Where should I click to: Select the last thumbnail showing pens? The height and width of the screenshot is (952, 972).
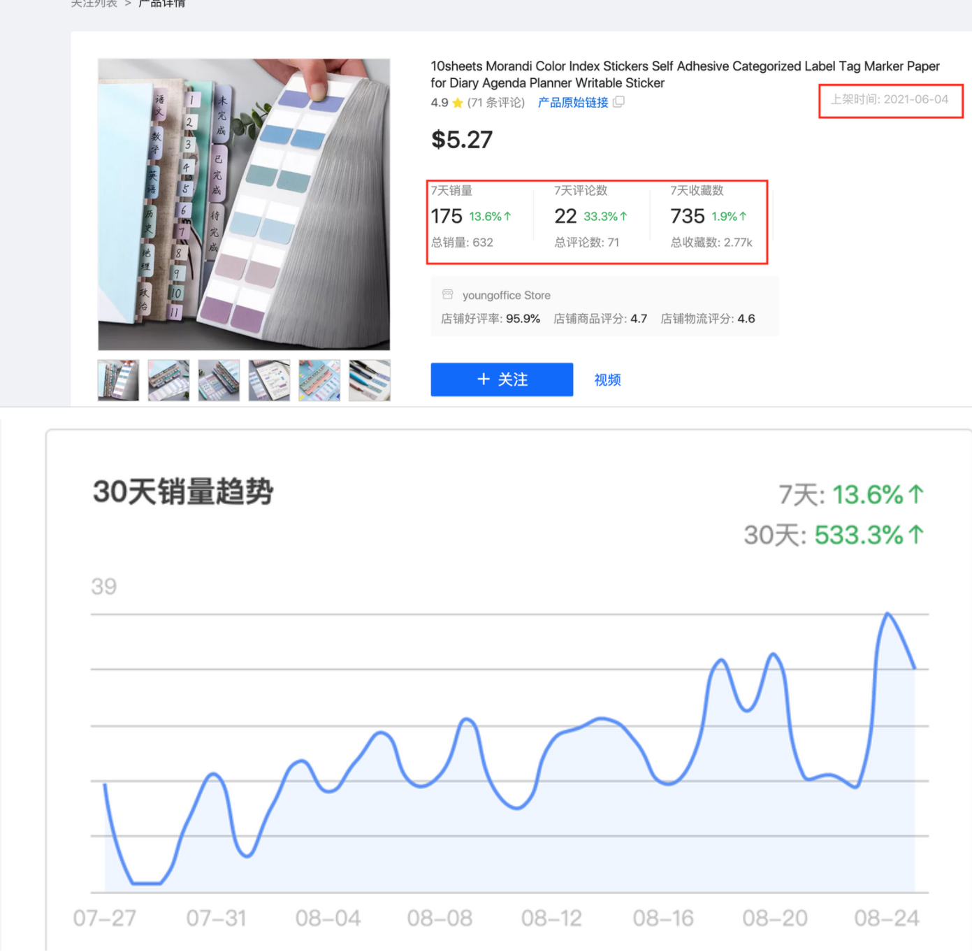pos(369,380)
